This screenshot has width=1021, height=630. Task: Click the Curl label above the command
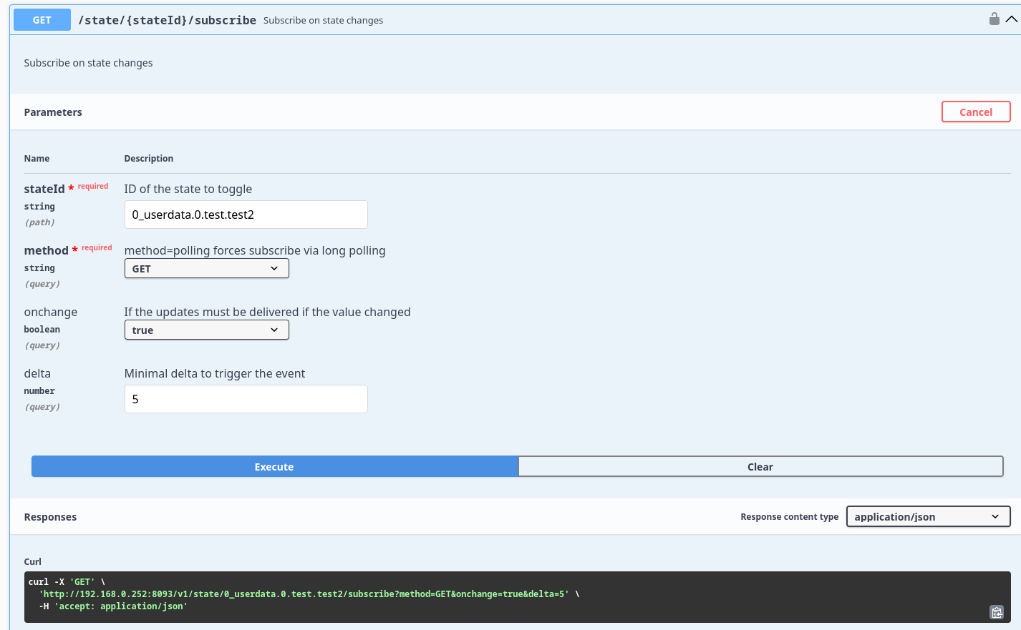[x=33, y=562]
